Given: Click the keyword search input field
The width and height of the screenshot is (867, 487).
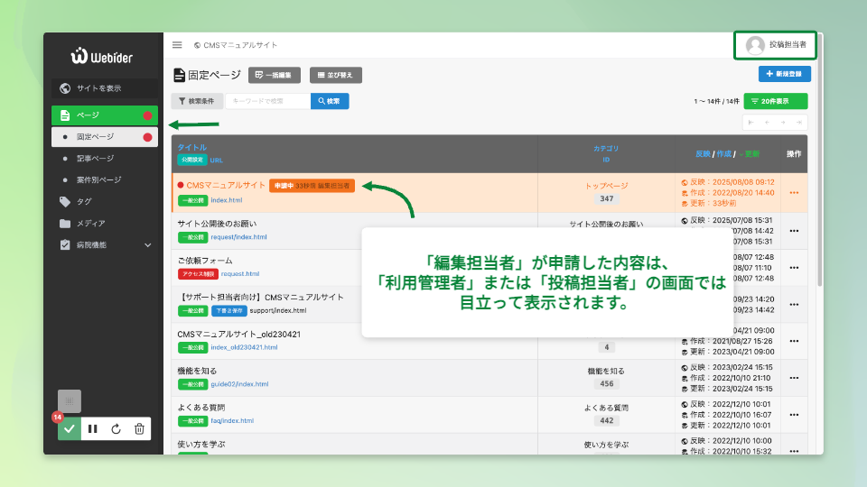Looking at the screenshot, I should pyautogui.click(x=267, y=101).
